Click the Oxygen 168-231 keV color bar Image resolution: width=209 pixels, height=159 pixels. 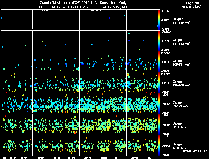click(159, 62)
